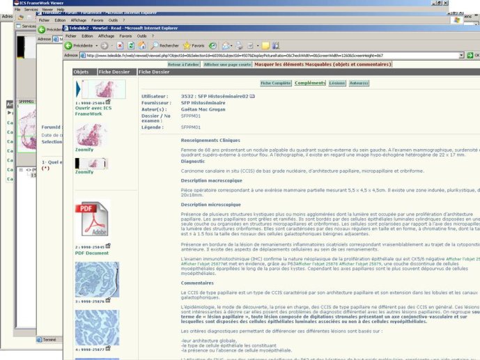
Task: Open the Fichier menu in ViewSel window
Action: [71, 36]
